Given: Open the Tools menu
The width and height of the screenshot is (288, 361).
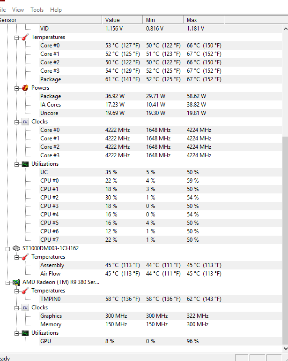Looking at the screenshot, I should [x=37, y=9].
